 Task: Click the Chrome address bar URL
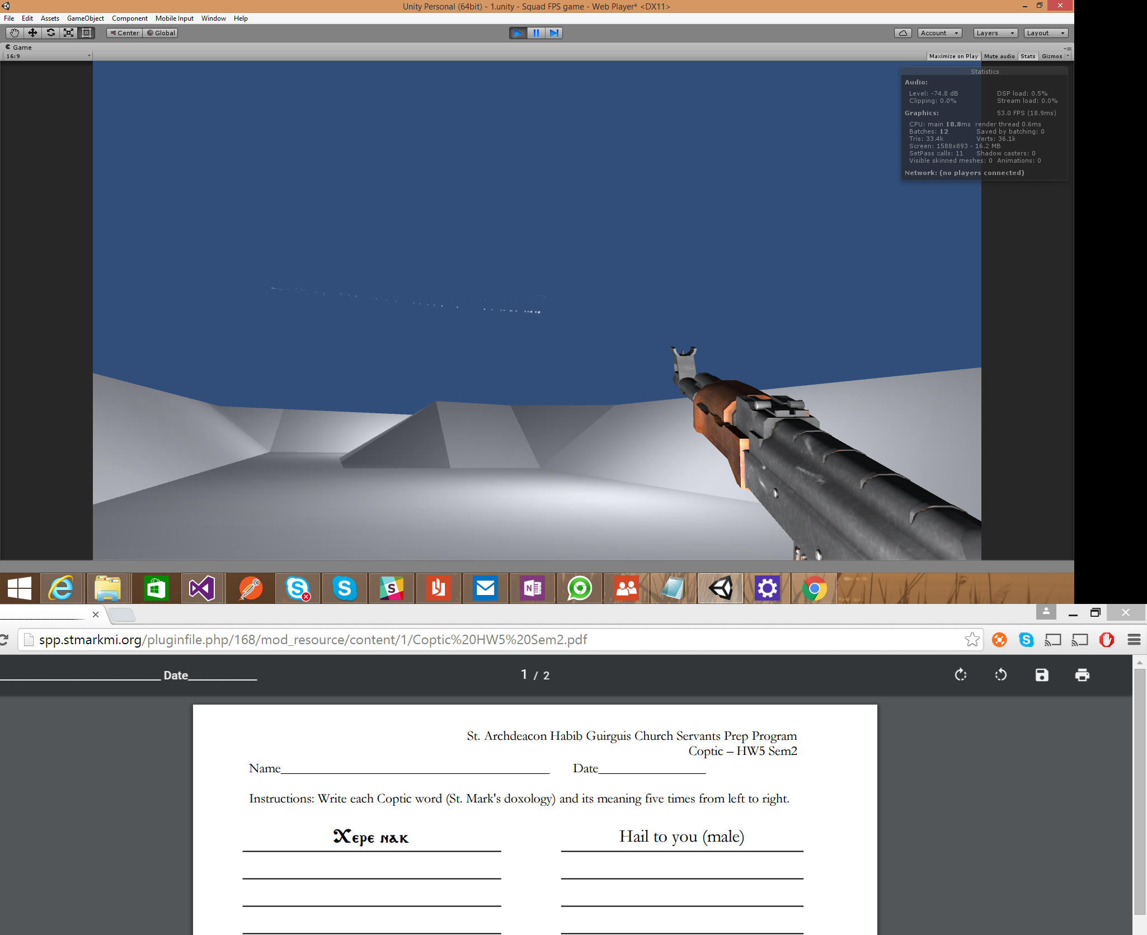[313, 640]
